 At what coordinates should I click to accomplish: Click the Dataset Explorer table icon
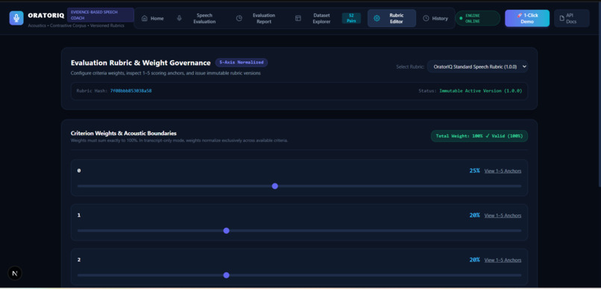[298, 19]
